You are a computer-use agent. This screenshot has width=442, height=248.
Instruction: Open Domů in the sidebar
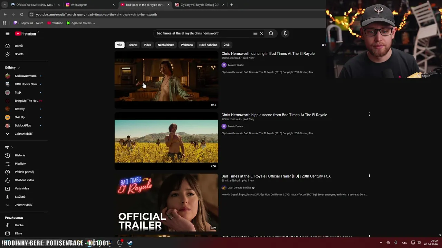click(19, 46)
